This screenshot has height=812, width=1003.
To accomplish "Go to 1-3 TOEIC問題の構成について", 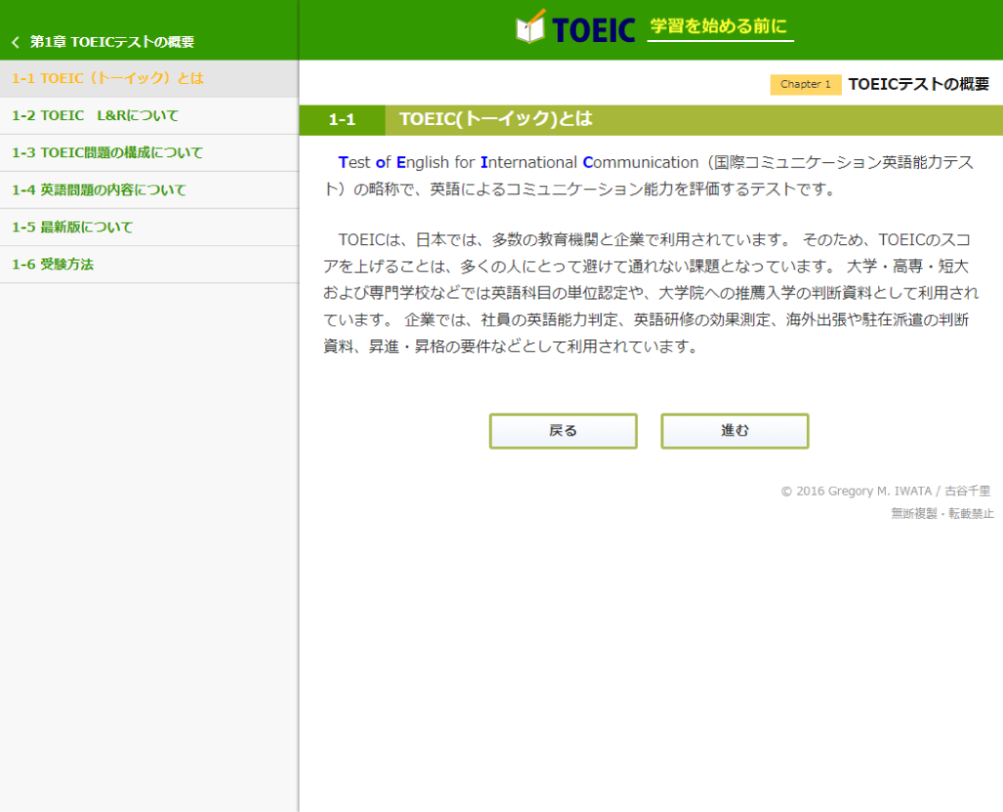I will click(107, 152).
